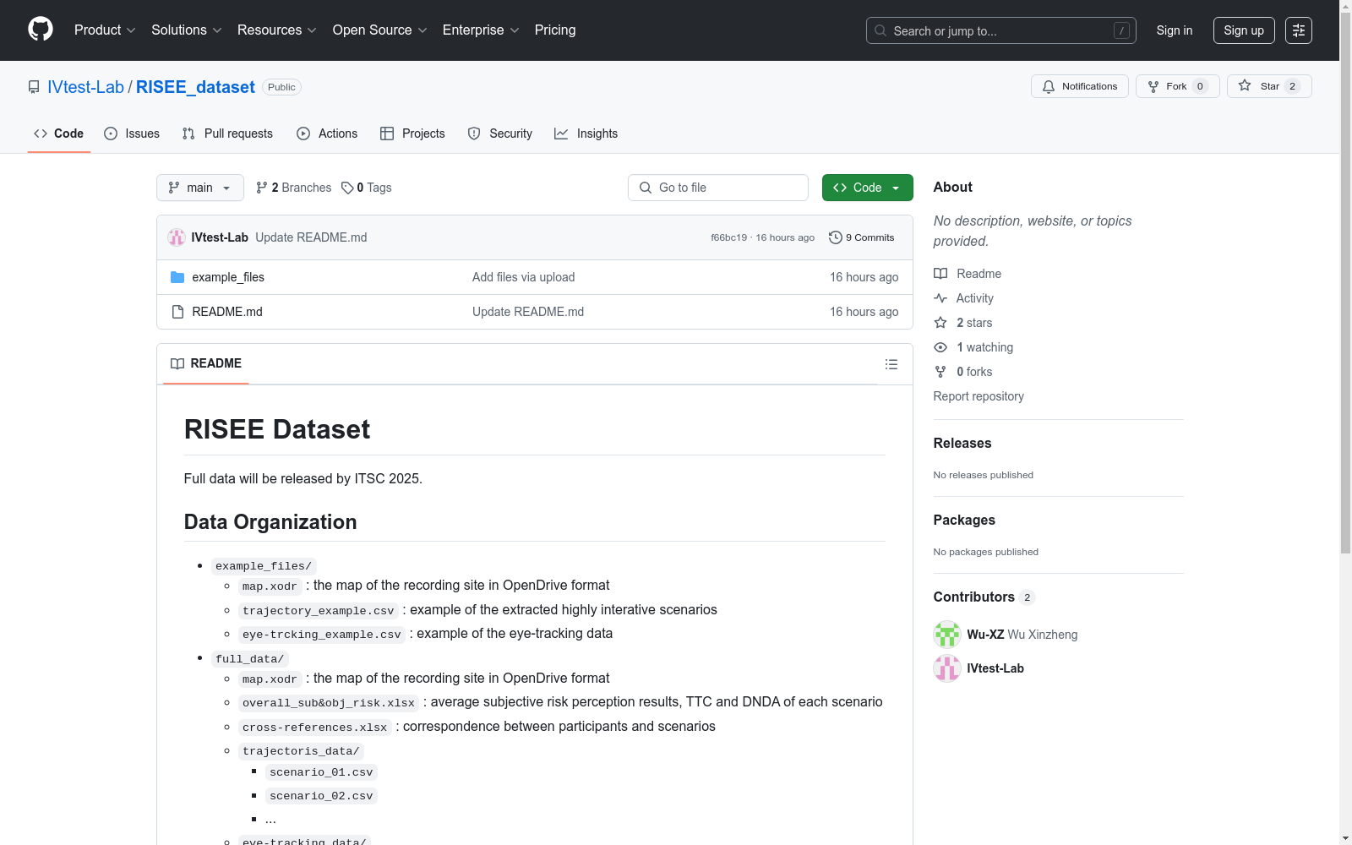Viewport: 1352px width, 845px height.
Task: Click the stars icon in About
Action: (x=940, y=323)
